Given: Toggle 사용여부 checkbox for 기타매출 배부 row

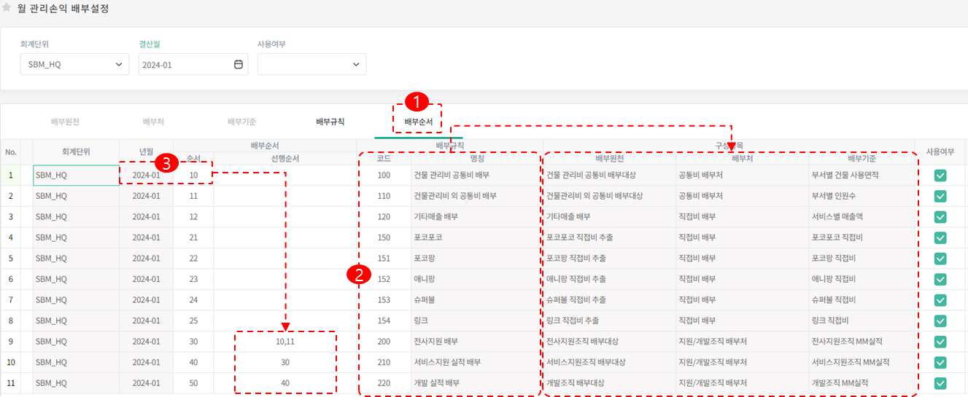Looking at the screenshot, I should coord(940,217).
